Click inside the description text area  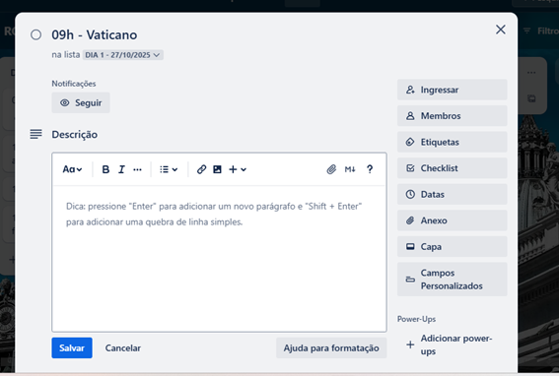click(x=219, y=258)
